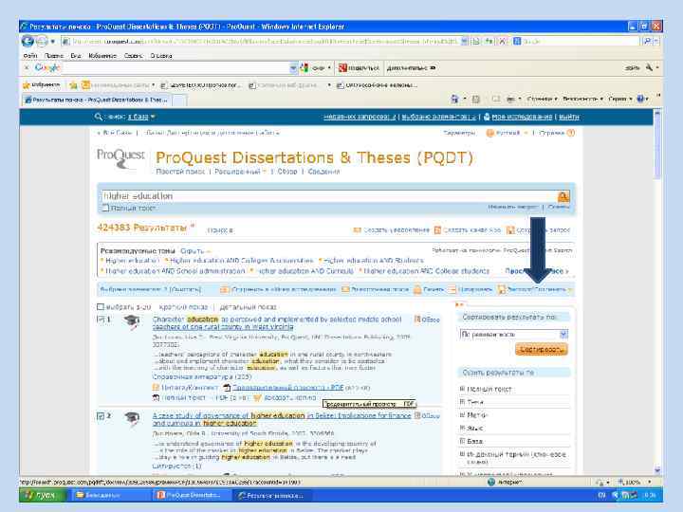
Task: Open the Сервис menu in the menu bar
Action: (134, 56)
